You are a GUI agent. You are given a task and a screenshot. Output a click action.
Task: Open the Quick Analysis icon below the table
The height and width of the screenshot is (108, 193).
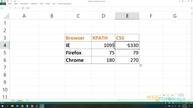(x=141, y=65)
